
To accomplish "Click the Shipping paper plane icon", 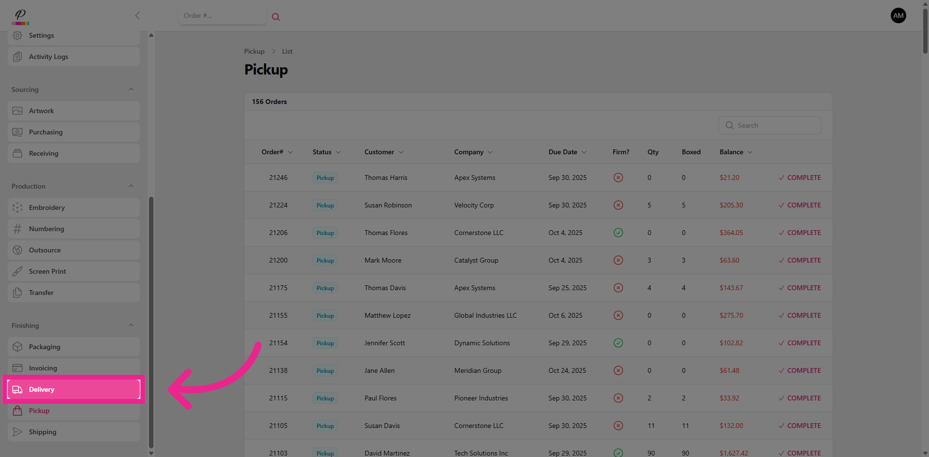I will click(17, 432).
